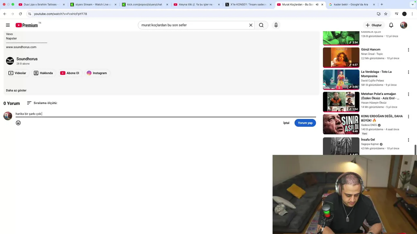Click Abone Ol subscribe button
417x234 pixels.
69,73
